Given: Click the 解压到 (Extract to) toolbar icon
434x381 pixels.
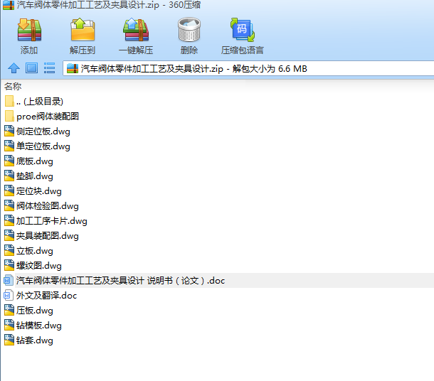Looking at the screenshot, I should coord(83,30).
